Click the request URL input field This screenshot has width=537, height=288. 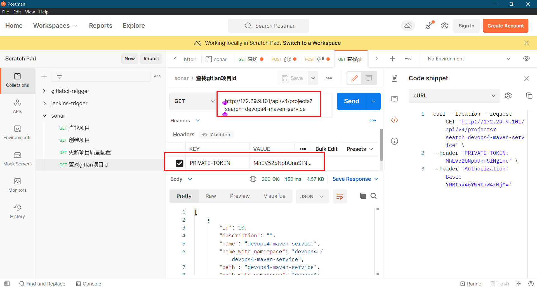tap(275, 105)
